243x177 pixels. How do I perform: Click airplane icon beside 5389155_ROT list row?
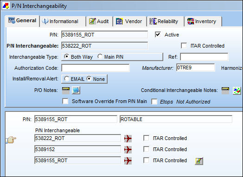pyautogui.click(x=128, y=161)
